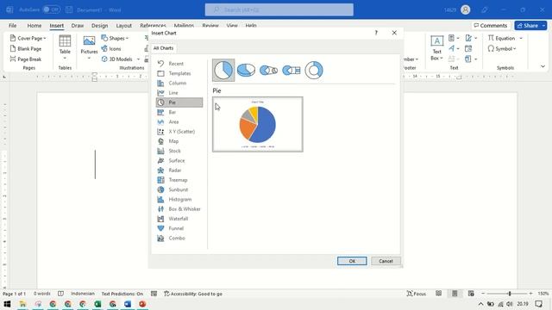Confirm the chart with OK

(x=352, y=261)
